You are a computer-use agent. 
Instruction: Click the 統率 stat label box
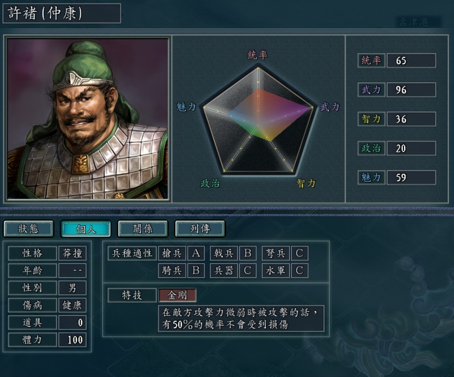tap(371, 61)
